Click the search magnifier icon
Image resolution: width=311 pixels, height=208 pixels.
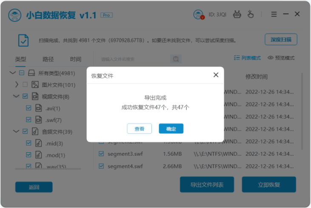pyautogui.click(x=176, y=59)
